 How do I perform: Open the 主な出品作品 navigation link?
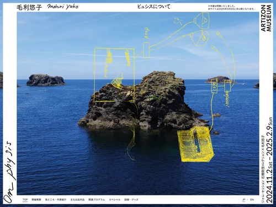tap(77, 200)
